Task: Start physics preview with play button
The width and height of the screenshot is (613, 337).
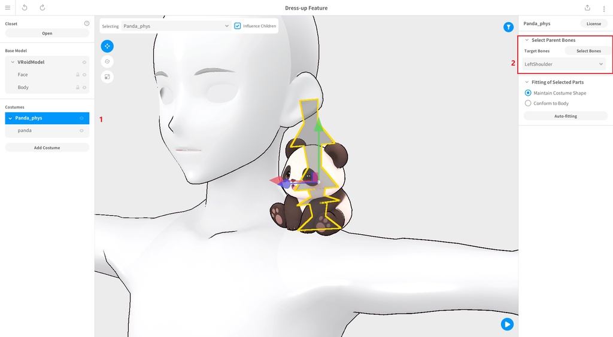Action: click(x=507, y=324)
